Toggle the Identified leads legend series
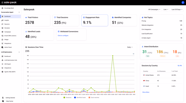 [x=80, y=97]
